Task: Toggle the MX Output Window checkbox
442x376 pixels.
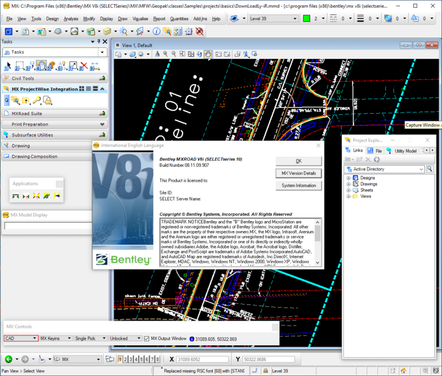Action: [147, 339]
